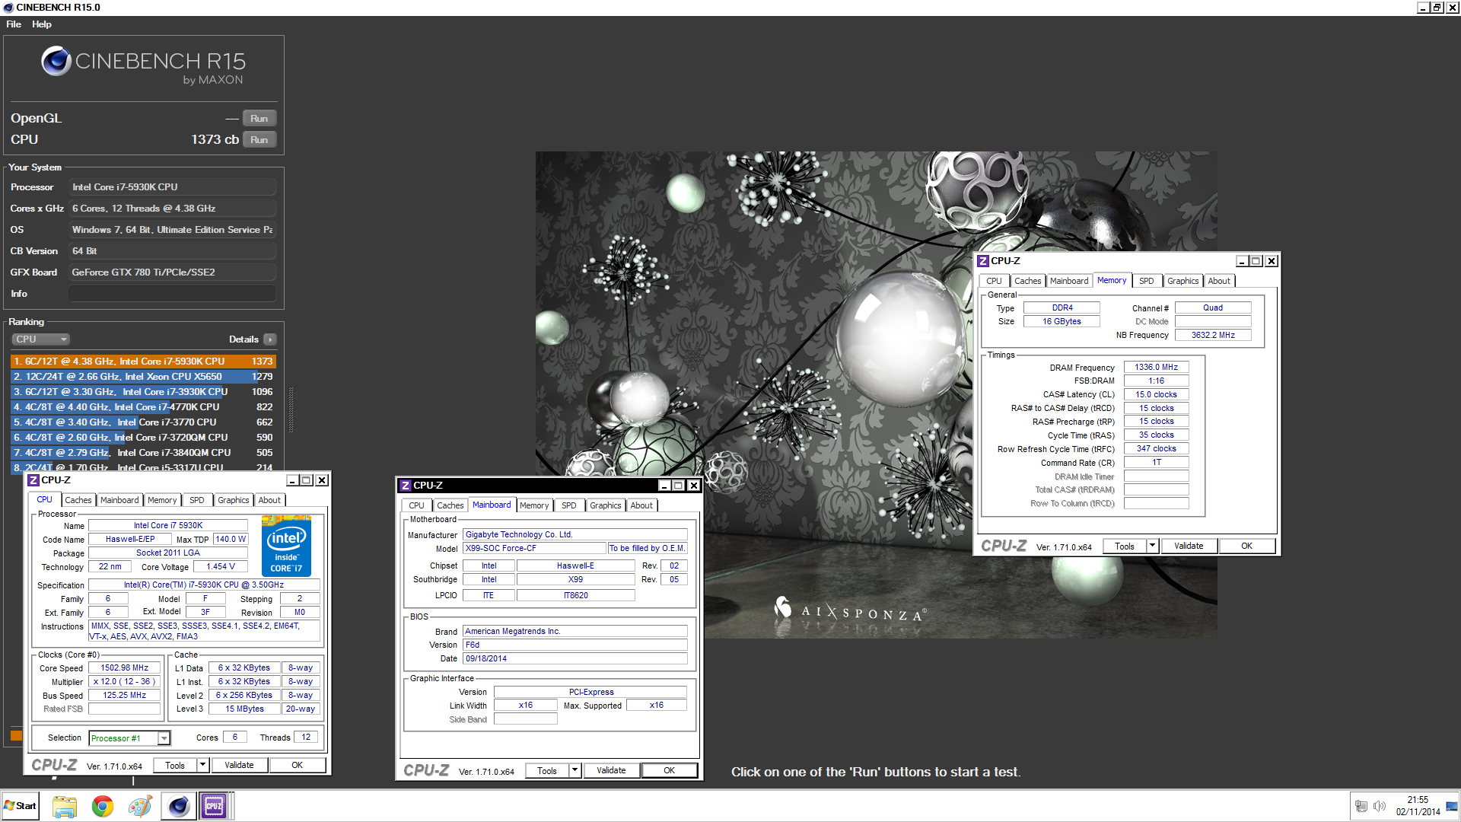Switch to Memory tab in left CPU-Z
1461x822 pixels.
point(162,501)
